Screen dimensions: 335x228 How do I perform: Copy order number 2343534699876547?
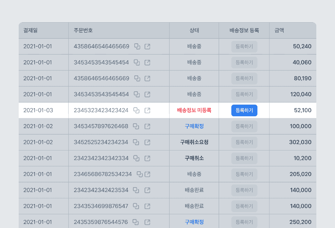[x=136, y=206]
